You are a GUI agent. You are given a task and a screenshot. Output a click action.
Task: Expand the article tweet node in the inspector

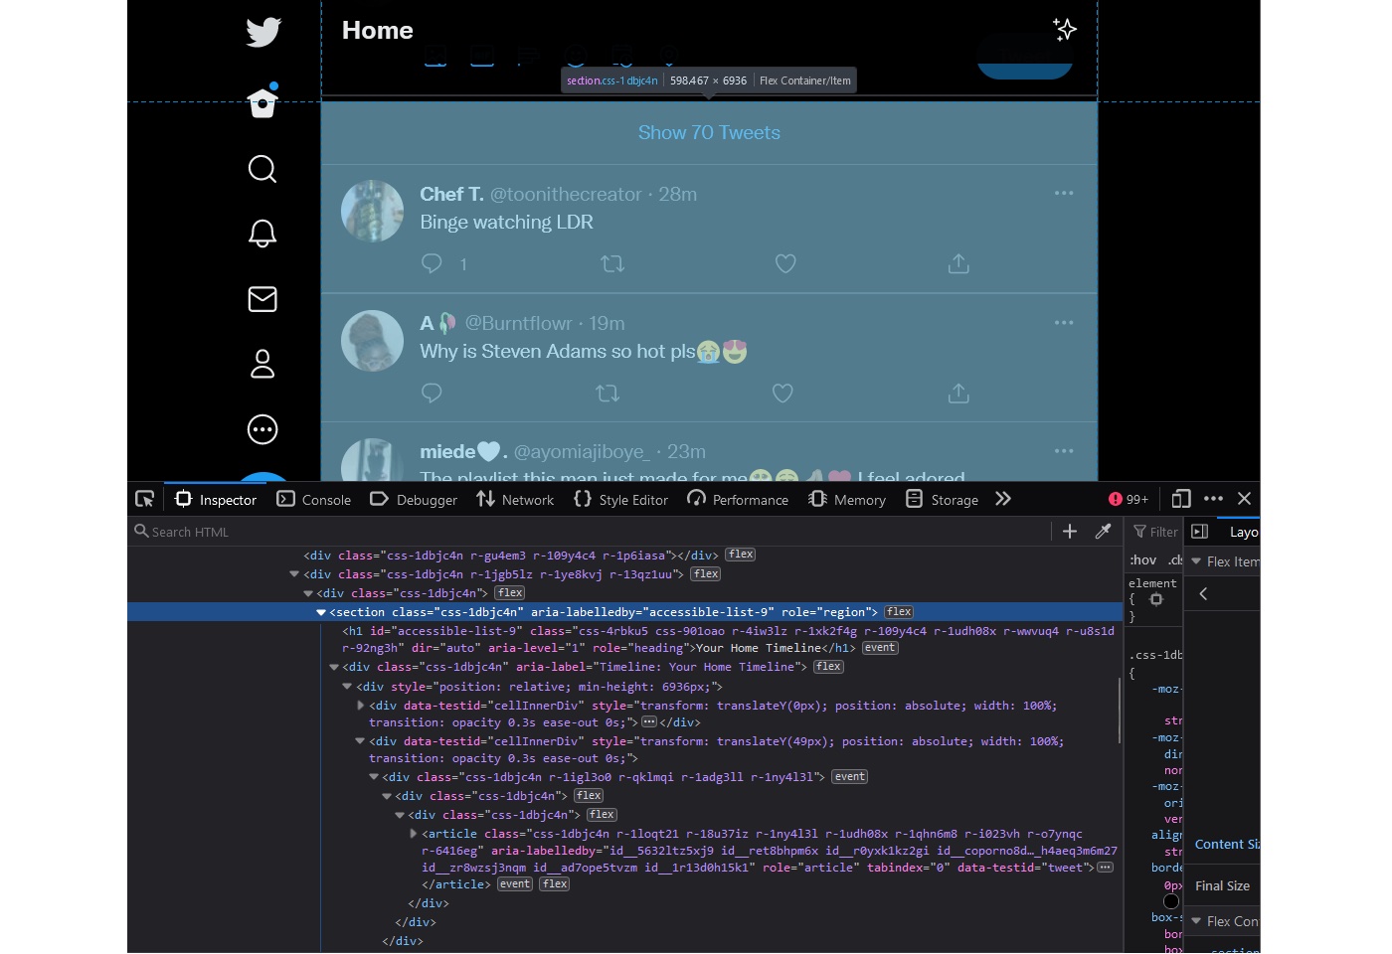click(414, 834)
